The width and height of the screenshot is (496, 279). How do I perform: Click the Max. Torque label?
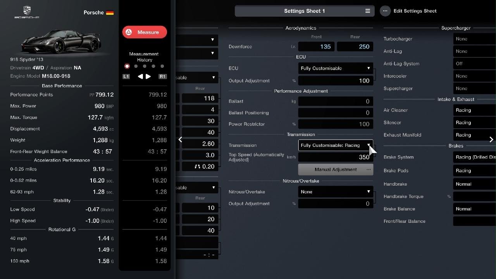click(x=23, y=117)
